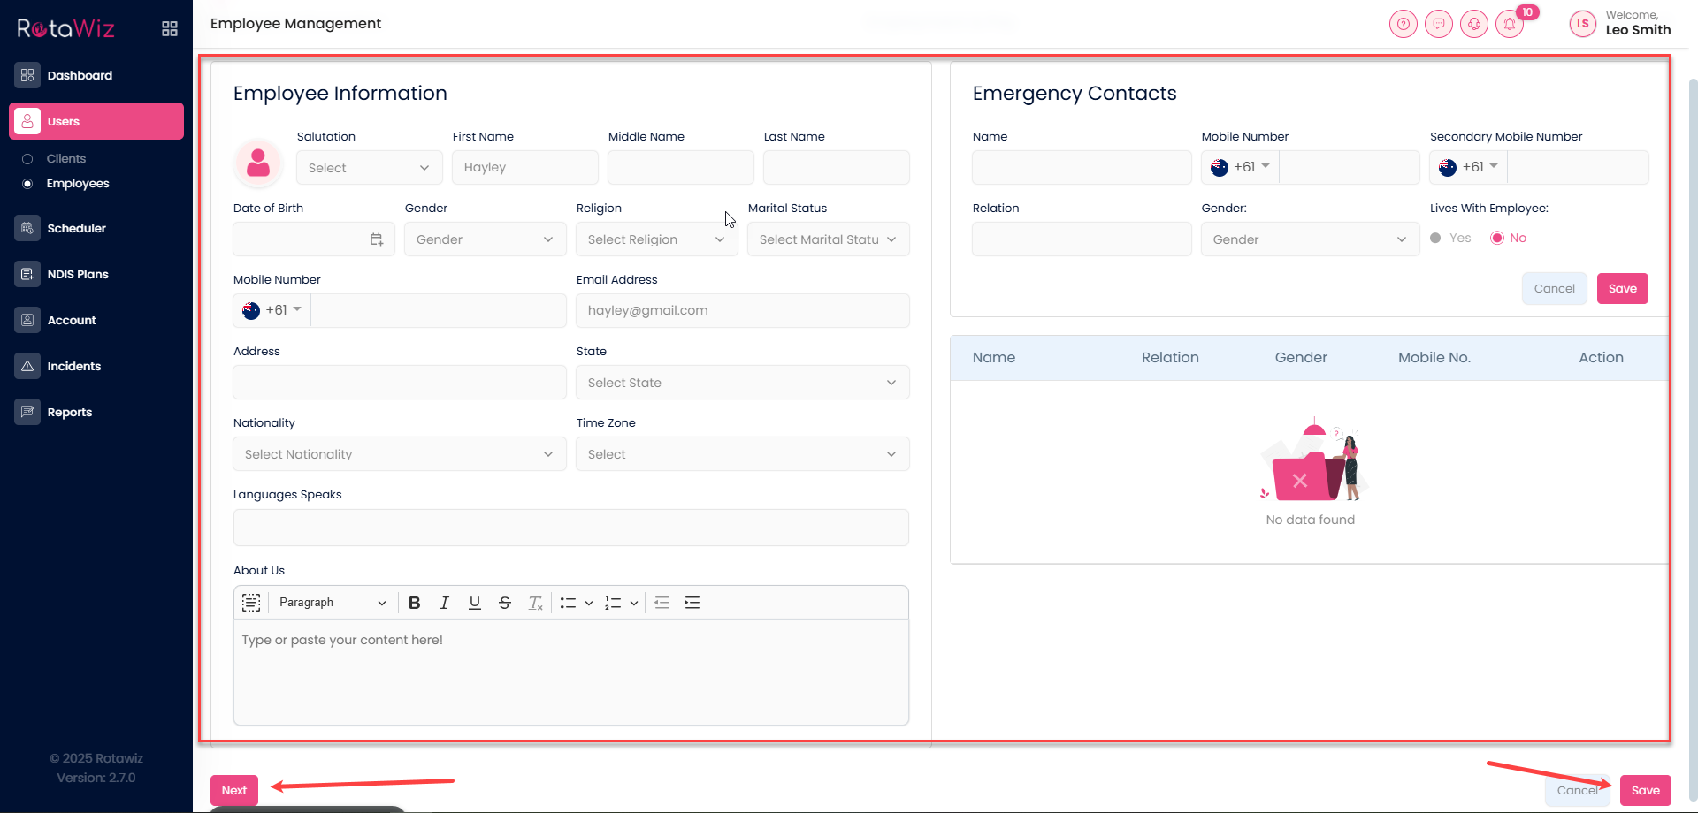Open the Date of Birth calendar icon

377,239
